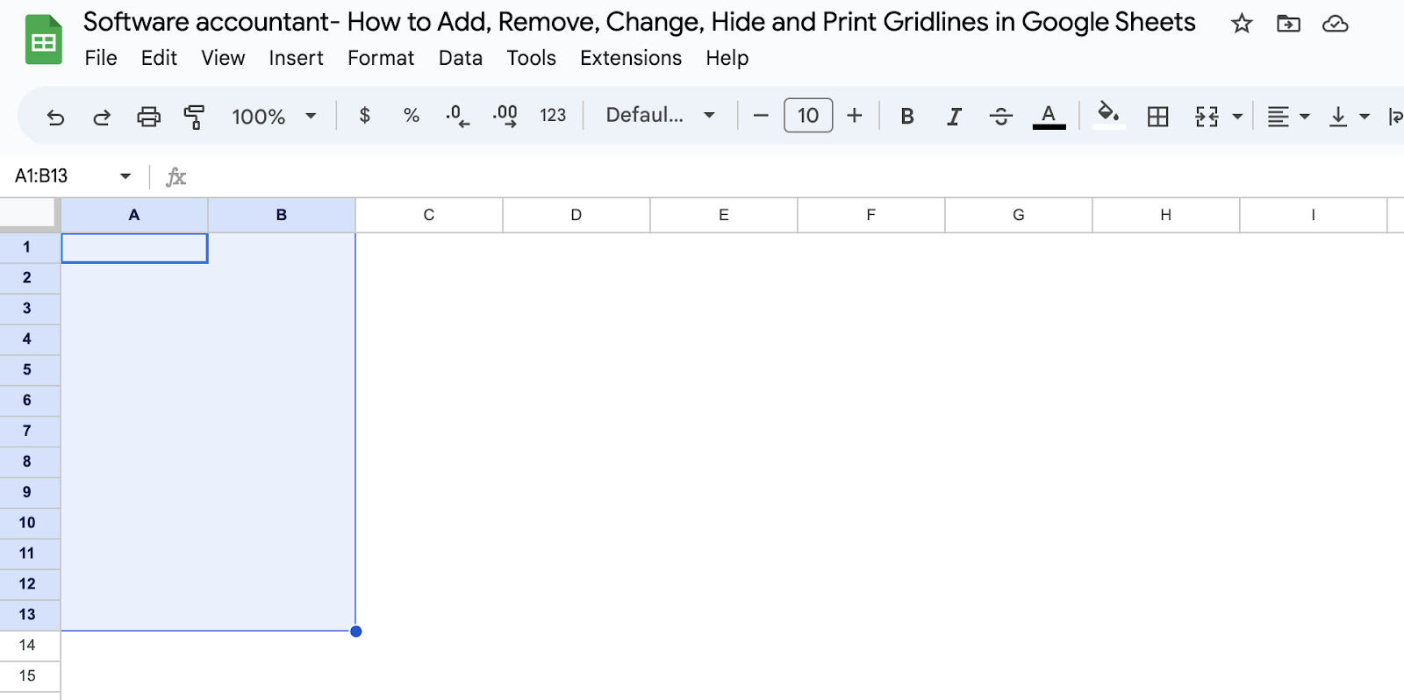
Task: Click the font size field showing 10
Action: click(x=808, y=116)
